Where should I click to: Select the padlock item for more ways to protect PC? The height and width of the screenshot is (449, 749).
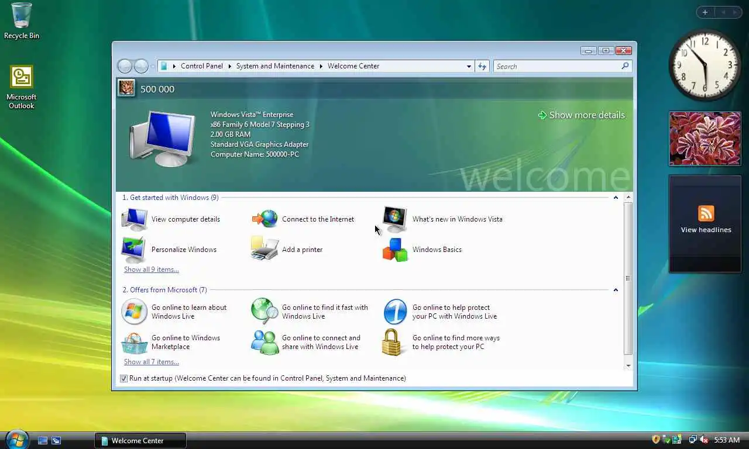pyautogui.click(x=441, y=342)
